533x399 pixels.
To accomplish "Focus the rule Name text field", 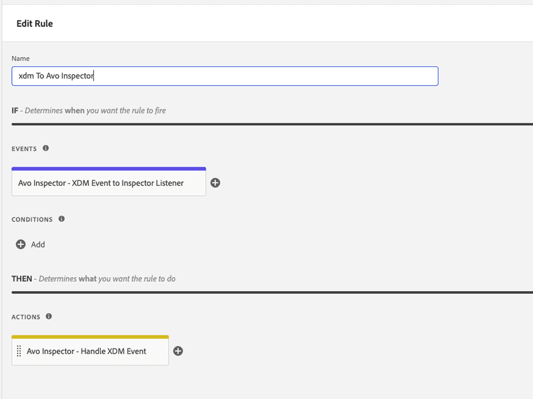I will coord(225,76).
